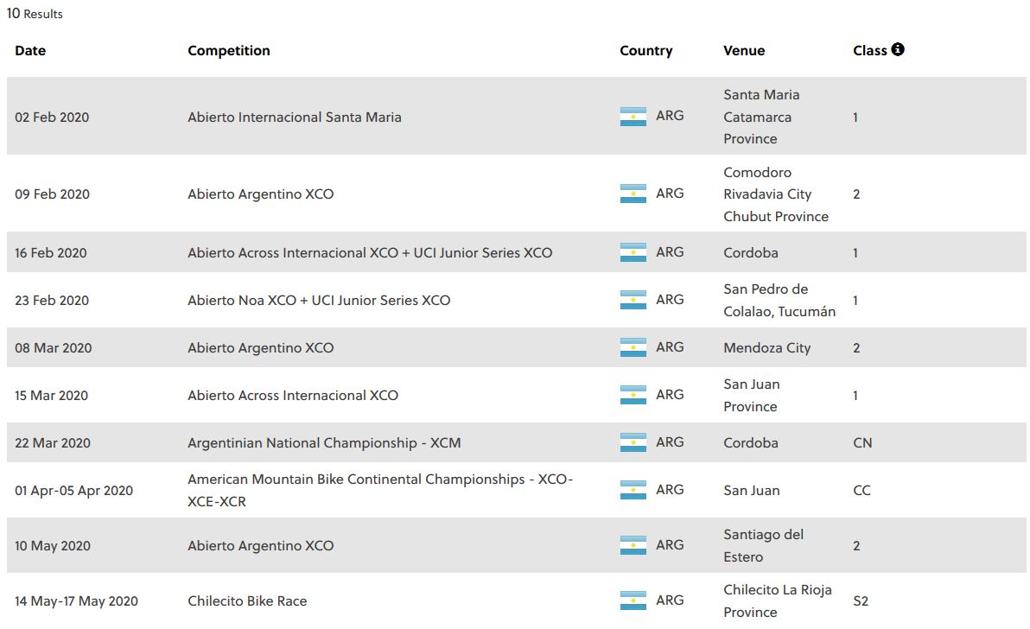Open American Mountain Bike Continental Championships link
The height and width of the screenshot is (629, 1030).
tap(380, 490)
